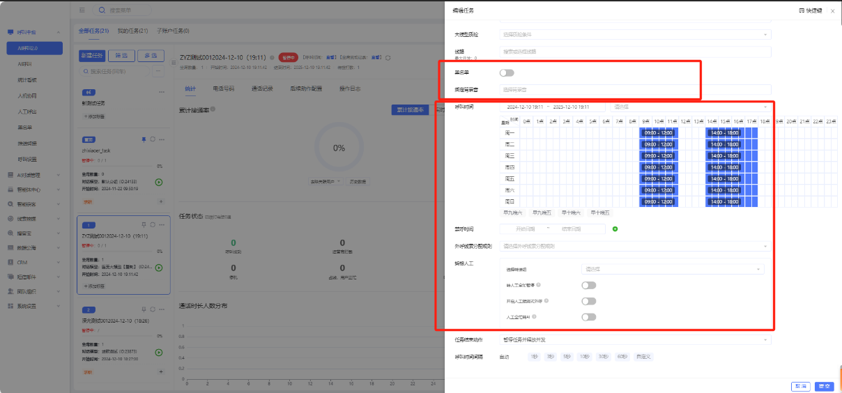This screenshot has width=842, height=393.
Task: Click the 绑定背景音 selection field
Action: [x=635, y=89]
